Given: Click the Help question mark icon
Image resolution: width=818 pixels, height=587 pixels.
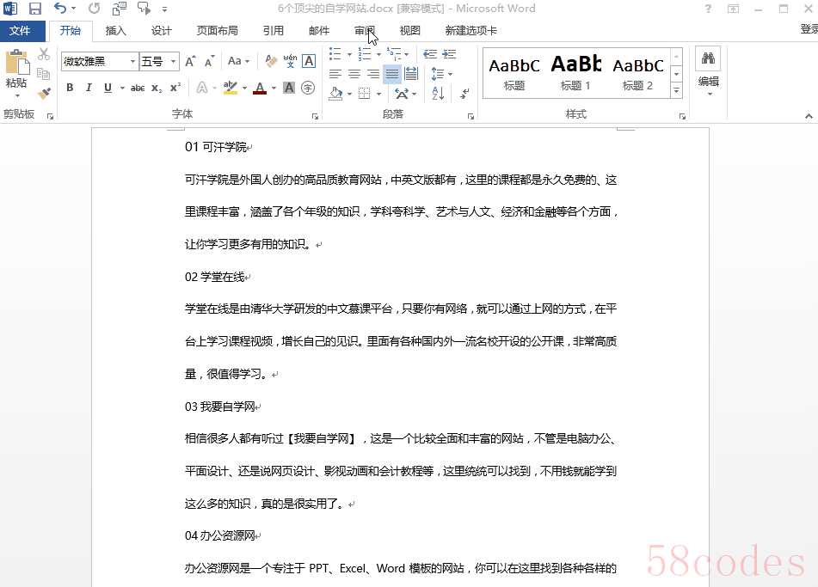Looking at the screenshot, I should 708,9.
